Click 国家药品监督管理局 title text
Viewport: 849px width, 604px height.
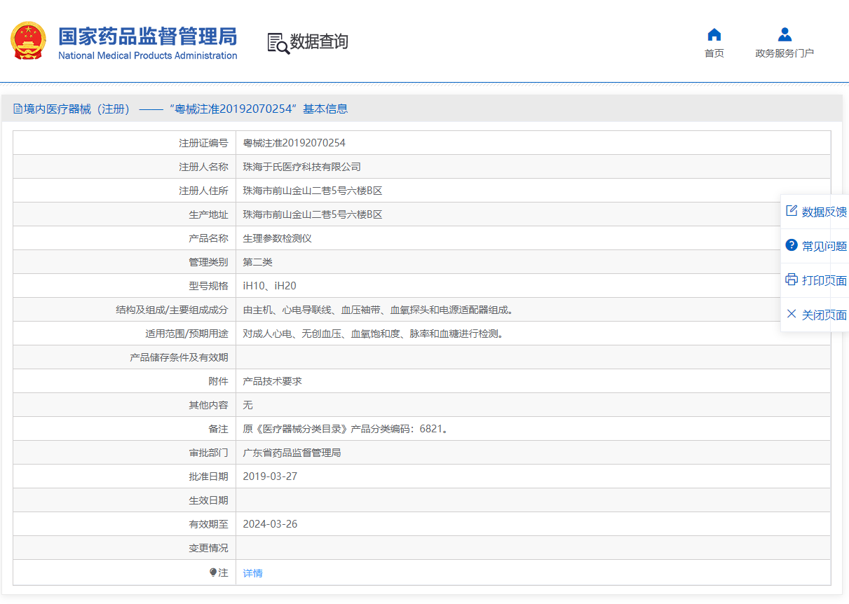click(x=148, y=36)
